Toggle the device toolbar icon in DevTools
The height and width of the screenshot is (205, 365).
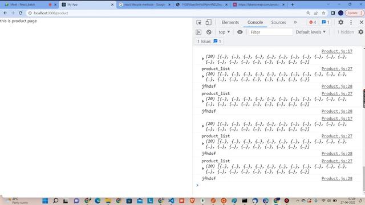(208, 22)
